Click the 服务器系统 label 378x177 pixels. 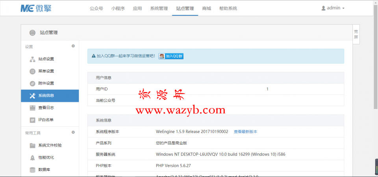tap(106, 154)
